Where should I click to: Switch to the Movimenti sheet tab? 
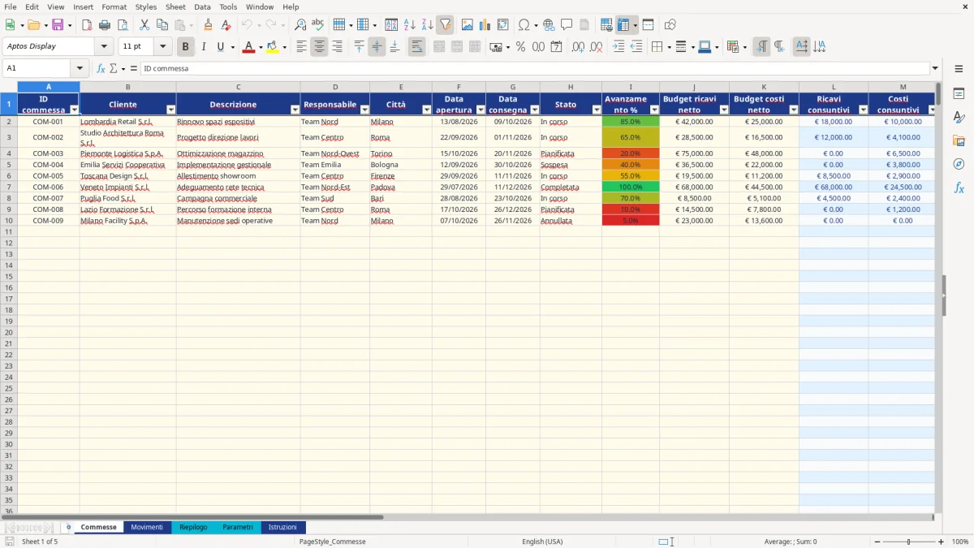point(147,527)
